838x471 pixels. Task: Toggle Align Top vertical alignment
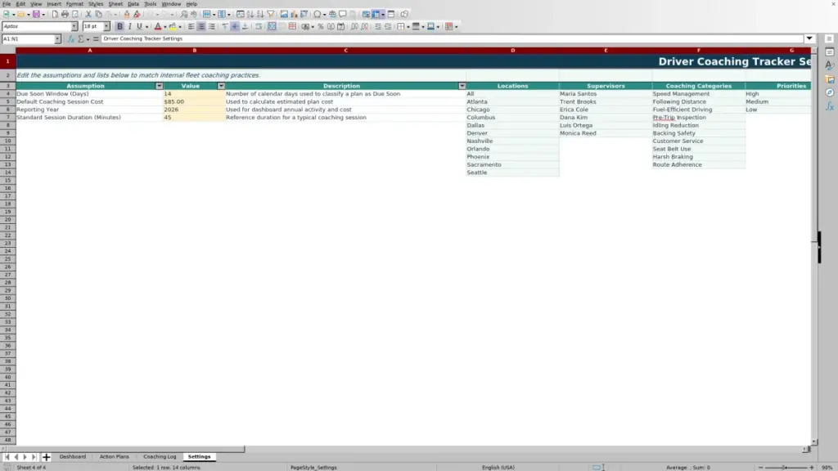coord(225,26)
